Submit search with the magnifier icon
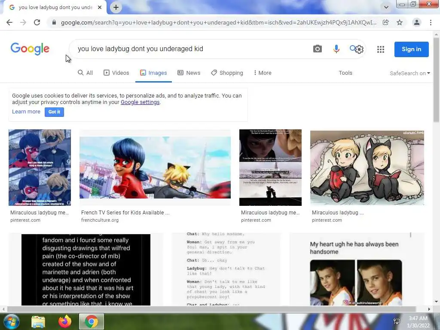Image resolution: width=440 pixels, height=330 pixels. coord(352,48)
